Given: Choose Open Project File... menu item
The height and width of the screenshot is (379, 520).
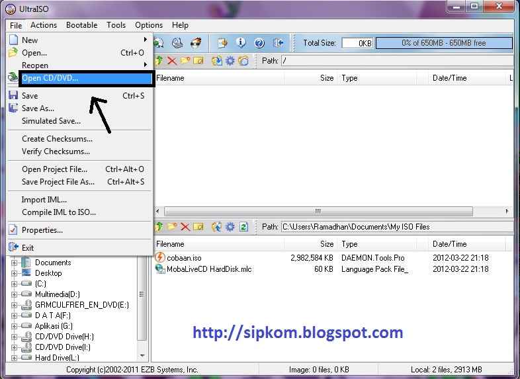Looking at the screenshot, I should 79,169.
